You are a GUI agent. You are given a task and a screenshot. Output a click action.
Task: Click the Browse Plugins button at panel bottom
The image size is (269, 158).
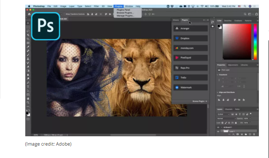click(x=198, y=101)
